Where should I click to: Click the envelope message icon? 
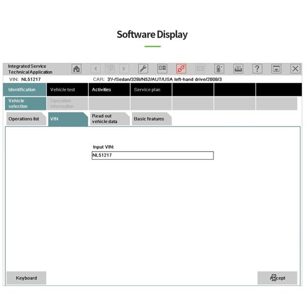[200, 69]
